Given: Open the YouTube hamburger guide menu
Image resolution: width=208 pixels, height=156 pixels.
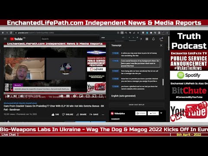Looking at the screenshot, I should pos(5,39).
